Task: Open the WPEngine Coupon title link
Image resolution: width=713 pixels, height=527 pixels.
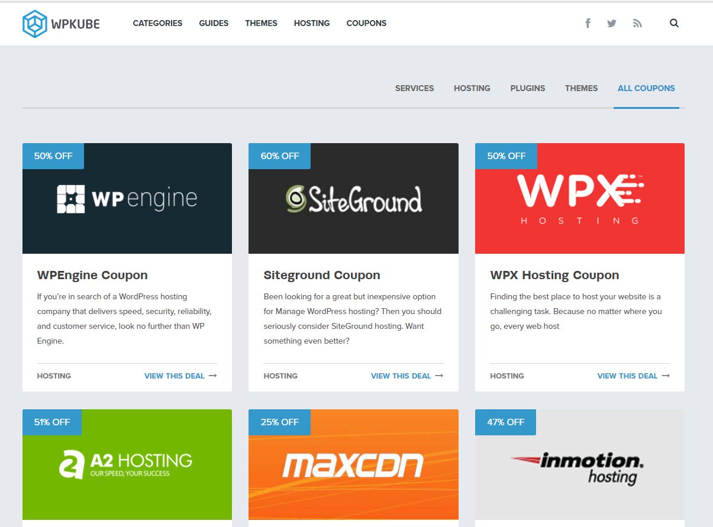Action: [92, 275]
